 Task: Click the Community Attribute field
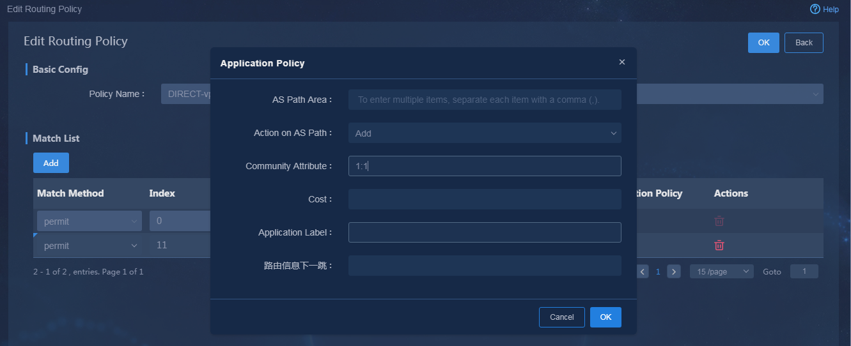[485, 166]
